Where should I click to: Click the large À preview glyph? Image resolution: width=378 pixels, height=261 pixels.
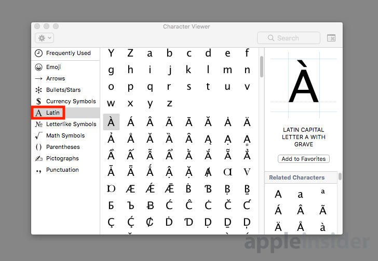[304, 81]
